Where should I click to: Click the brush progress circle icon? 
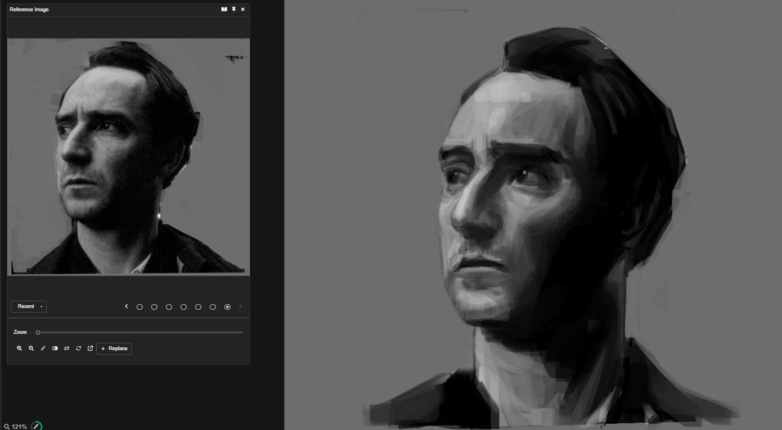36,426
